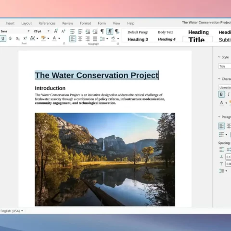
Task: Align paragraph right in ribbon
Action: [x=88, y=38]
